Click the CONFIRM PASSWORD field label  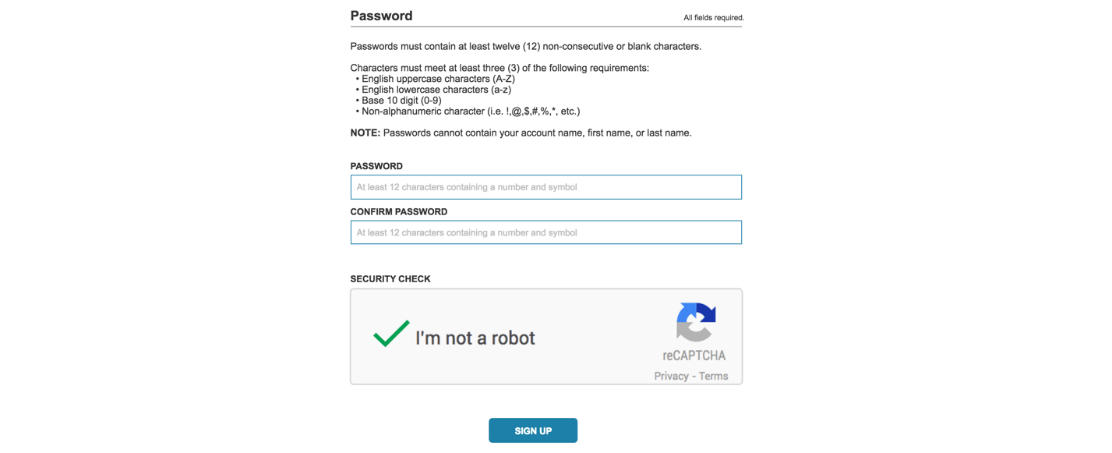(399, 211)
